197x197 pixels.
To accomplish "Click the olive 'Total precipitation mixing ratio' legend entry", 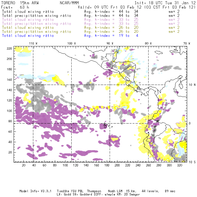I will (x=36, y=32).
